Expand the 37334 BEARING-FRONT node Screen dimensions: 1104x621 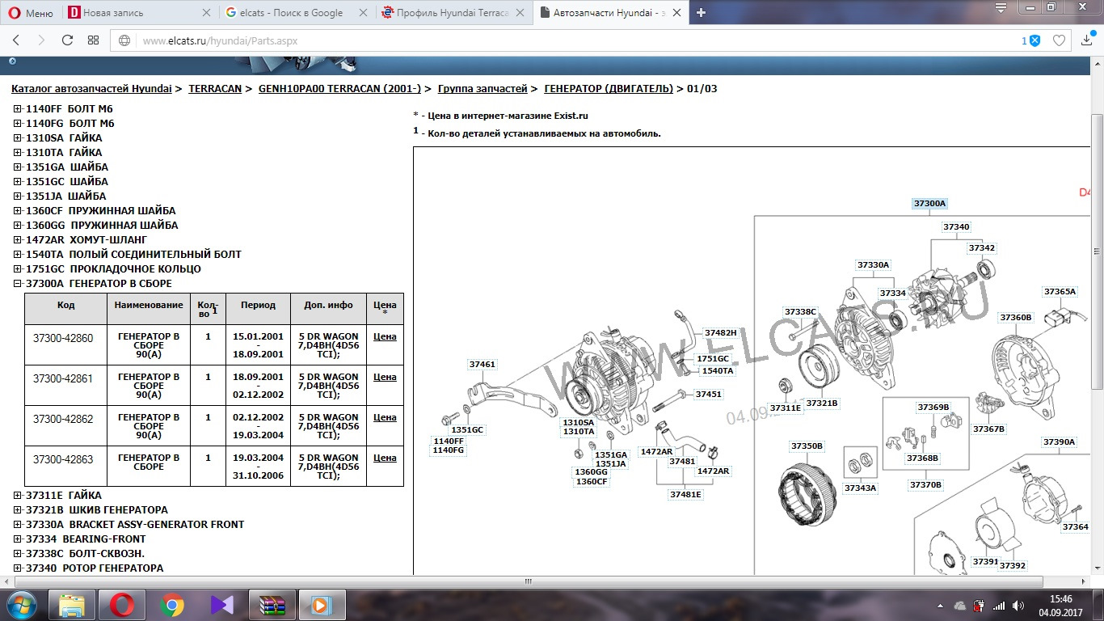click(18, 539)
